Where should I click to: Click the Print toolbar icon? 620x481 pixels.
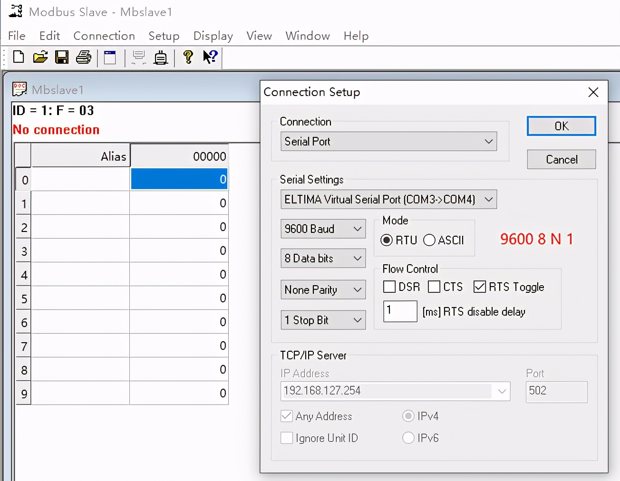pos(84,57)
